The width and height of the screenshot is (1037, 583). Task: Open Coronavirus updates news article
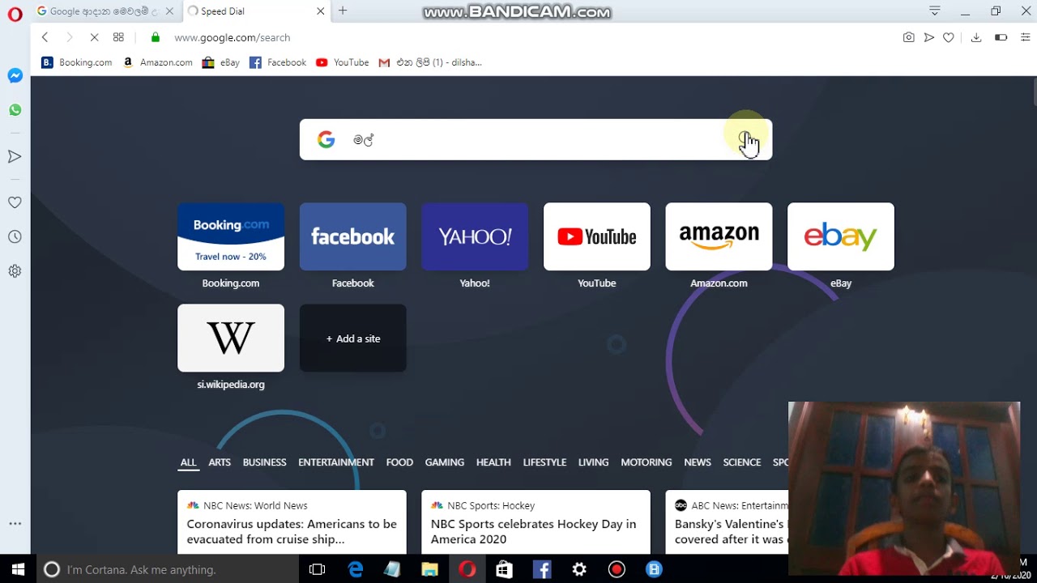[x=292, y=522]
